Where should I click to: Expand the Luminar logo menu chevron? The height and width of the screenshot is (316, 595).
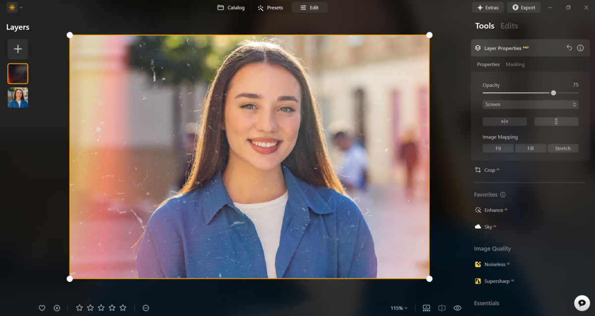[20, 7]
